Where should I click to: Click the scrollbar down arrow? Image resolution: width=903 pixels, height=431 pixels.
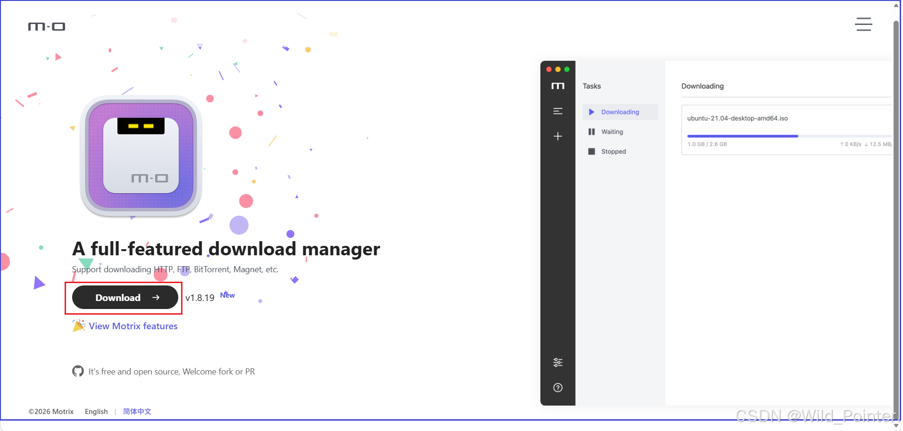click(x=896, y=425)
